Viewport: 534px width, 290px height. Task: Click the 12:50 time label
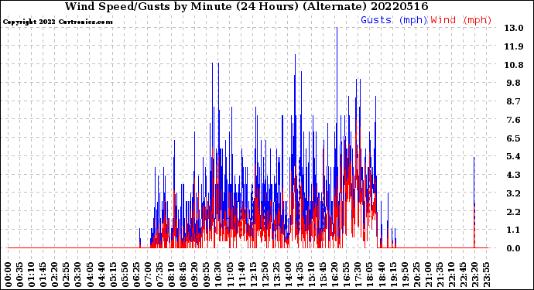pyautogui.click(x=265, y=275)
